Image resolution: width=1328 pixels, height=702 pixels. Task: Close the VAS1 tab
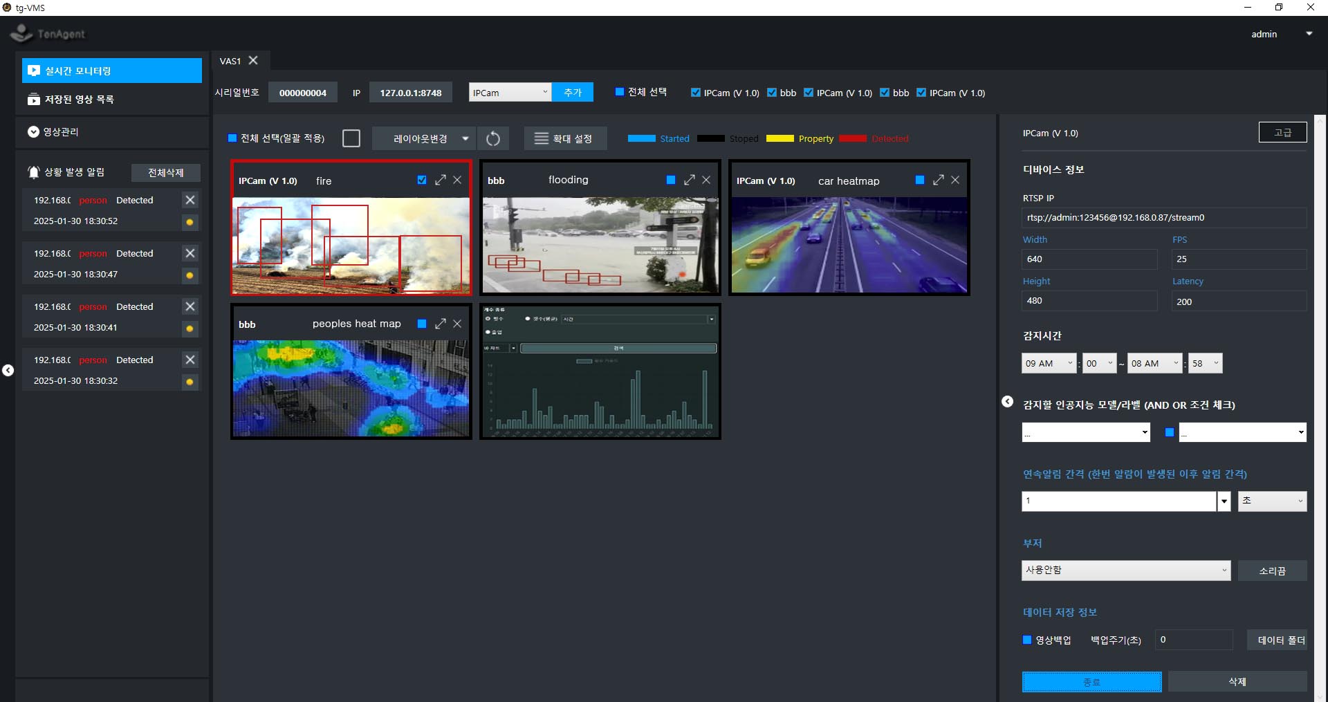pos(254,61)
